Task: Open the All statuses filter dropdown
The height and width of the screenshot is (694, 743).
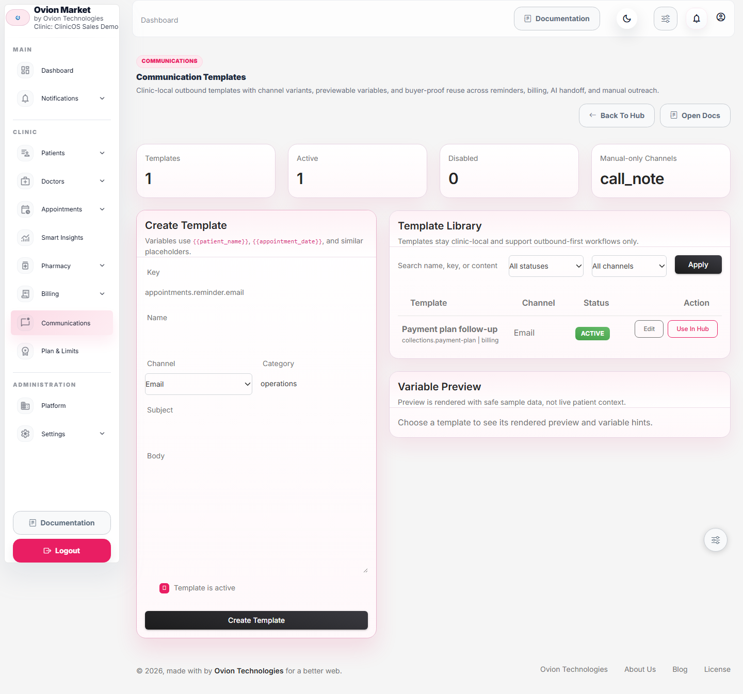Action: coord(546,266)
